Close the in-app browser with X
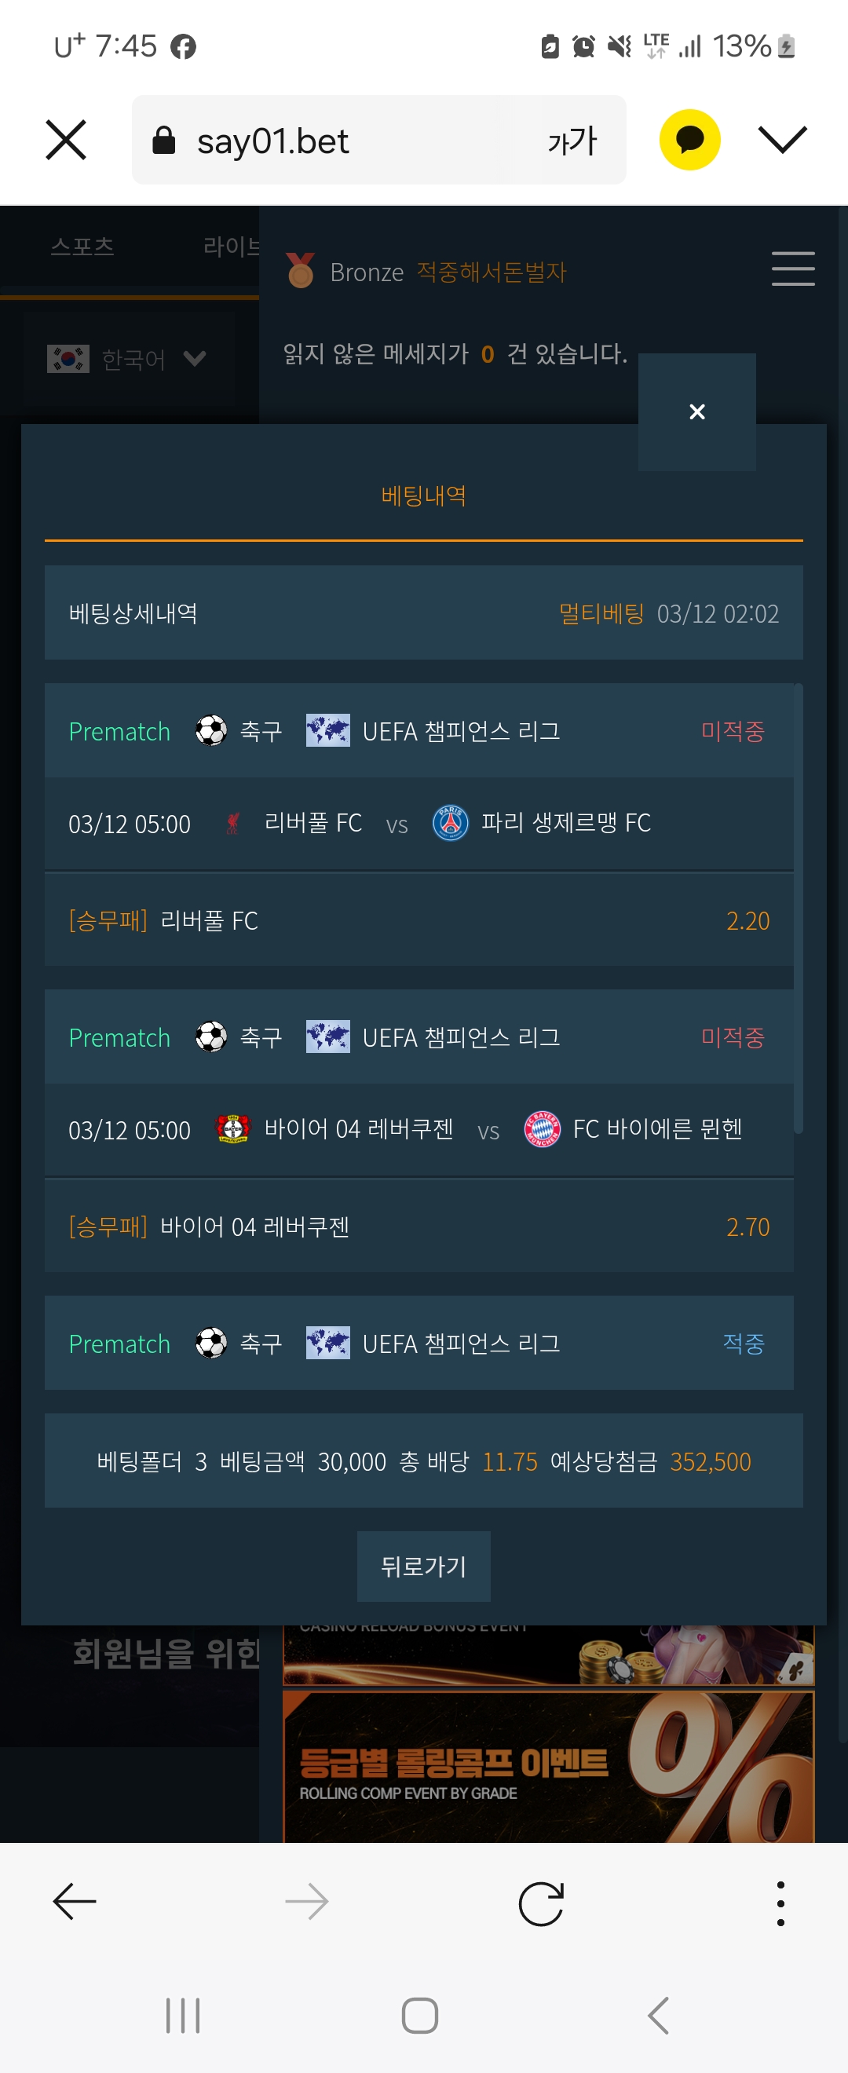 click(66, 140)
